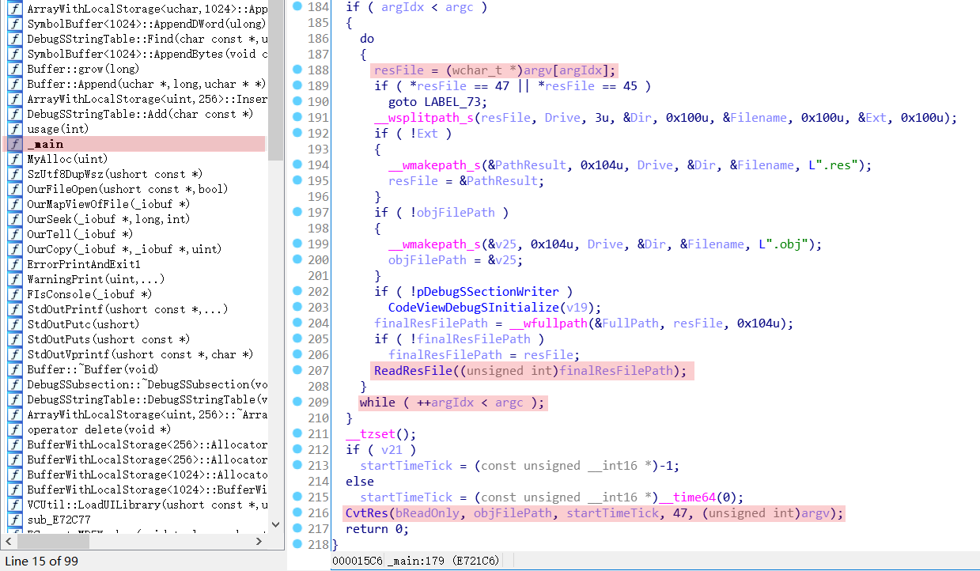The width and height of the screenshot is (980, 571).
Task: Set the breakpoint marker on line 190
Action: pos(297,101)
